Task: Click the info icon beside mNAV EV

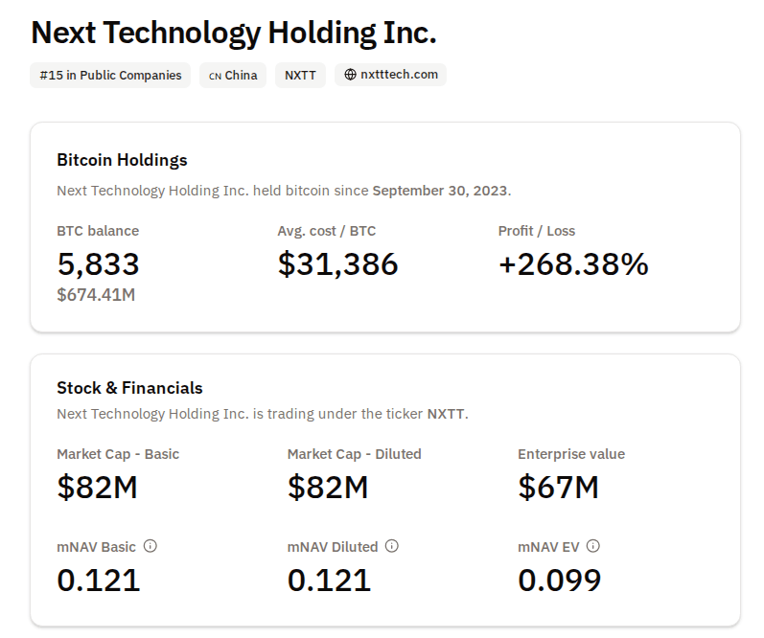Action: point(593,546)
